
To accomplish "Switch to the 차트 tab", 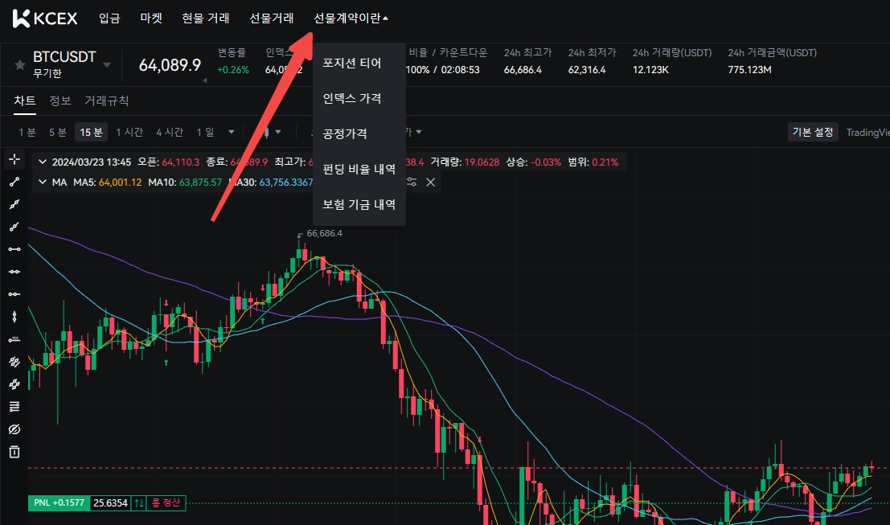I will [x=25, y=101].
